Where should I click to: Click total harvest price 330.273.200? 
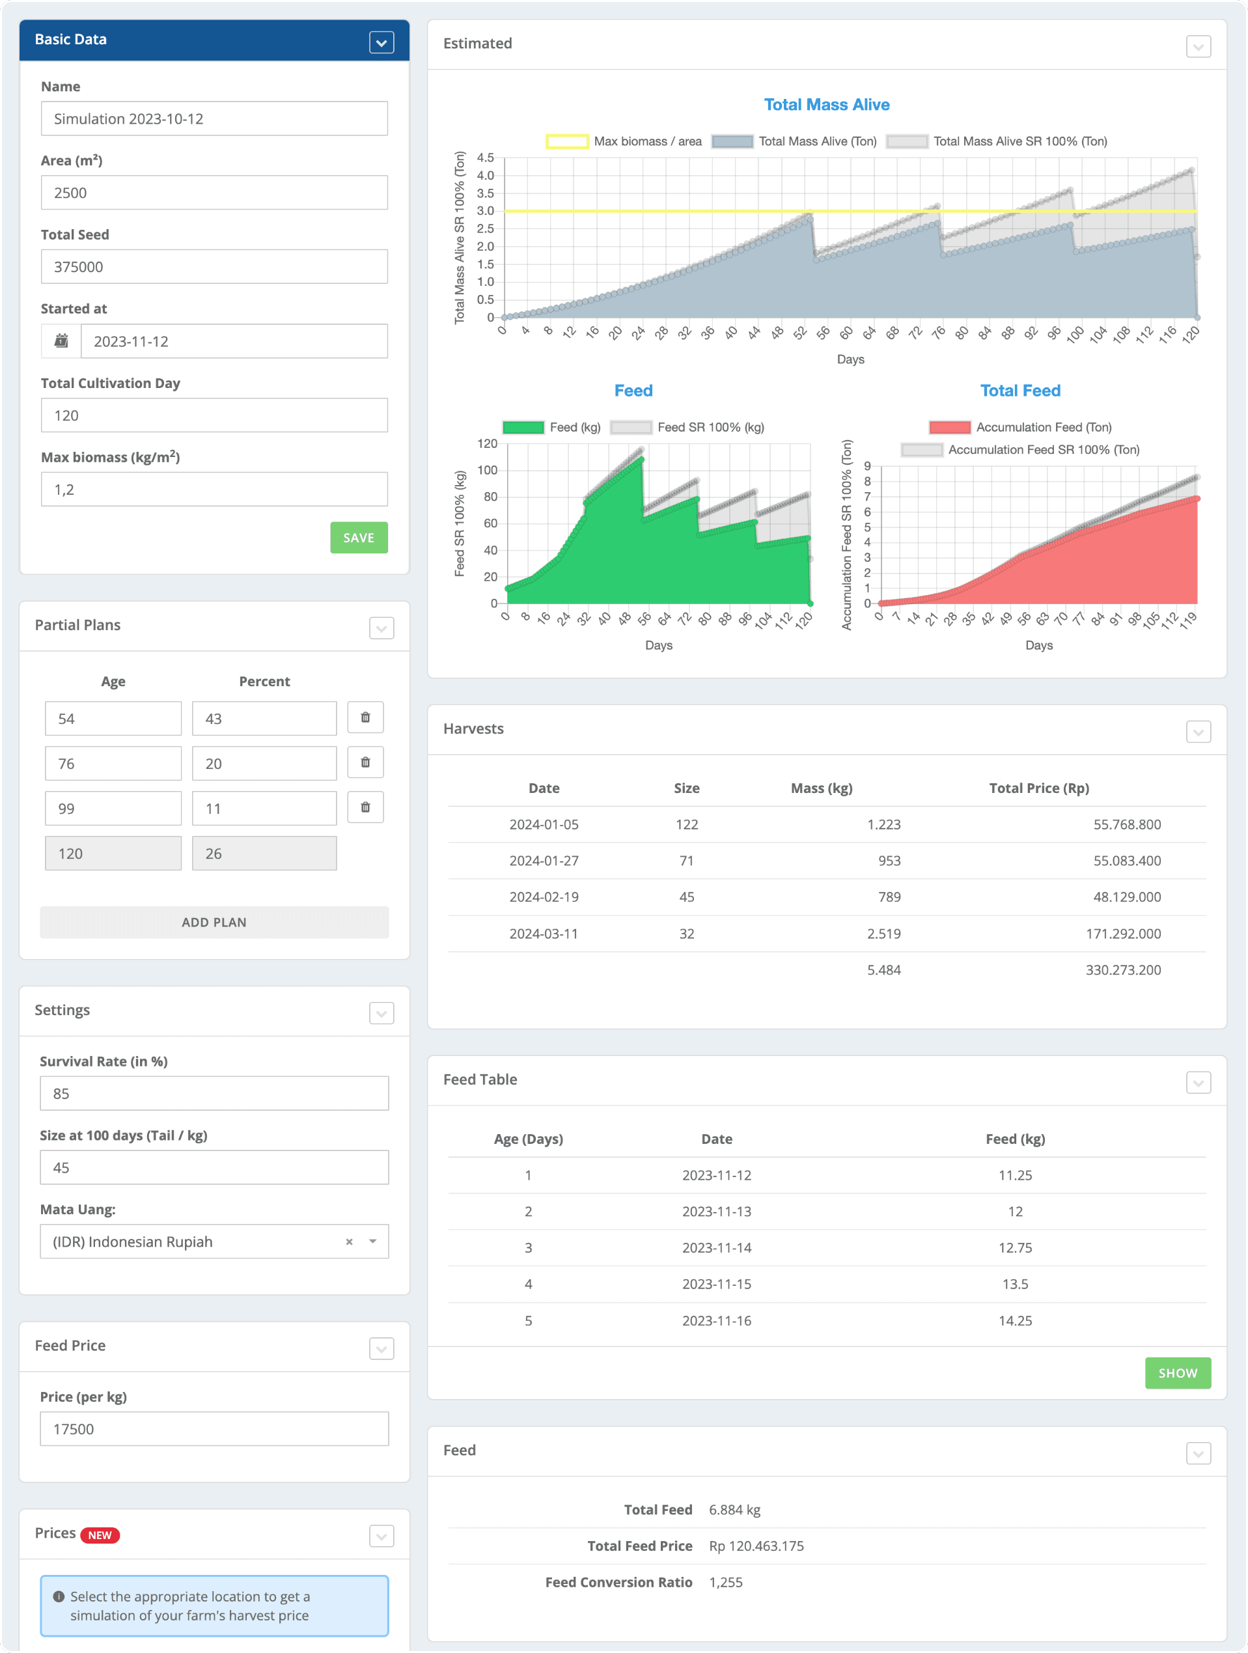click(x=1122, y=969)
